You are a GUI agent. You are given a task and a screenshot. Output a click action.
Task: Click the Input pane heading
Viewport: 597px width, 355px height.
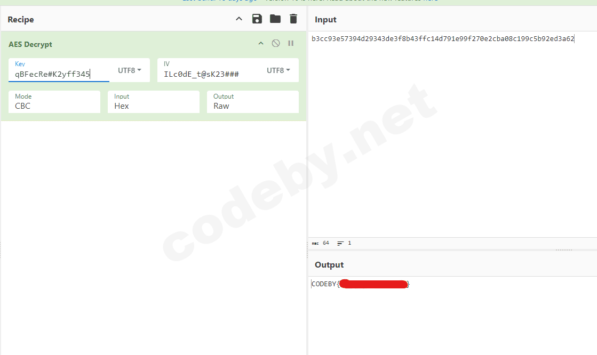(325, 20)
